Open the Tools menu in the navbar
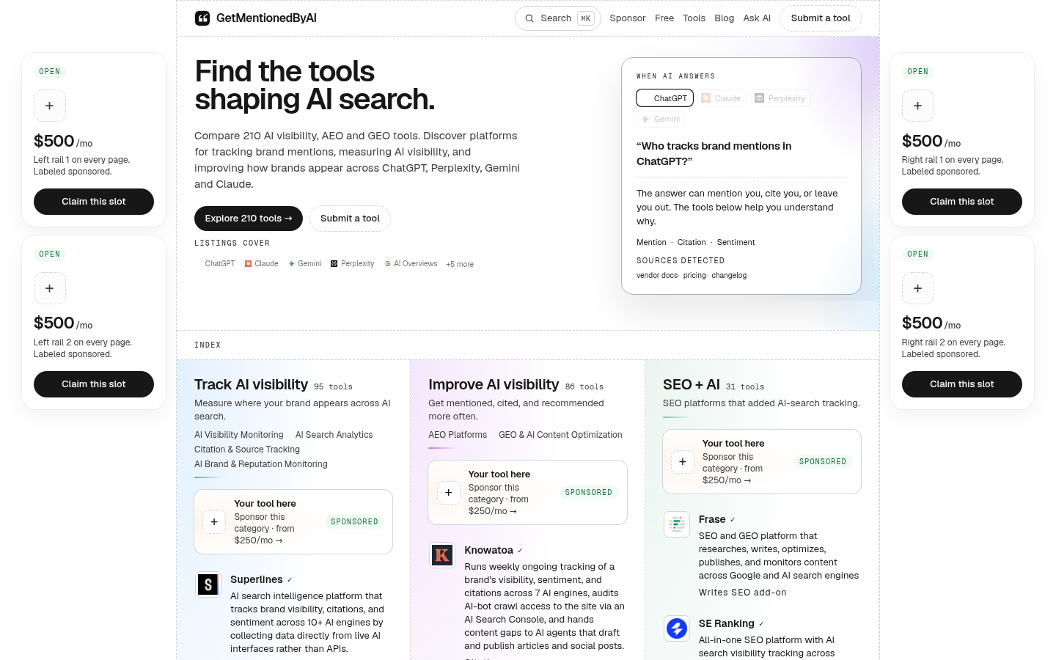The image size is (1056, 660). click(x=694, y=18)
